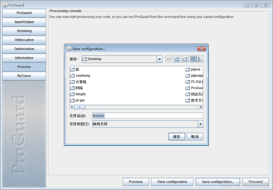Viewport: 273px width, 190px height.
Task: Select the bingfa folder
Action: (x=78, y=94)
